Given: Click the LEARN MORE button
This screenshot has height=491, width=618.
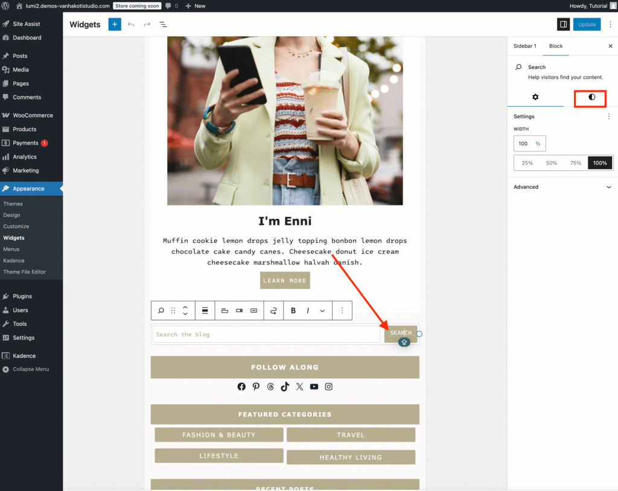Looking at the screenshot, I should click(x=285, y=281).
